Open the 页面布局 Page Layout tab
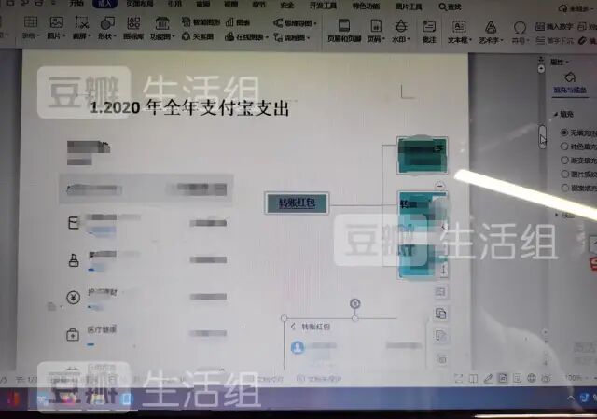 pyautogui.click(x=140, y=4)
